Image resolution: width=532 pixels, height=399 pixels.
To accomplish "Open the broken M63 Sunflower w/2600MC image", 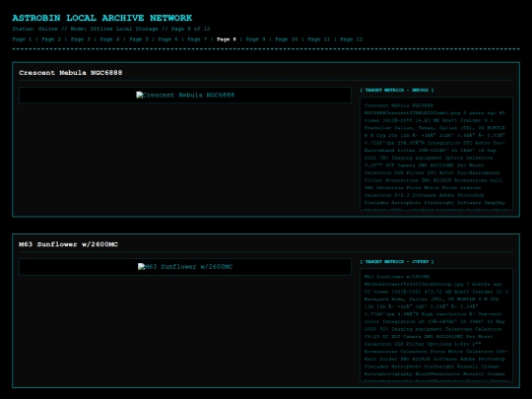I will [185, 267].
